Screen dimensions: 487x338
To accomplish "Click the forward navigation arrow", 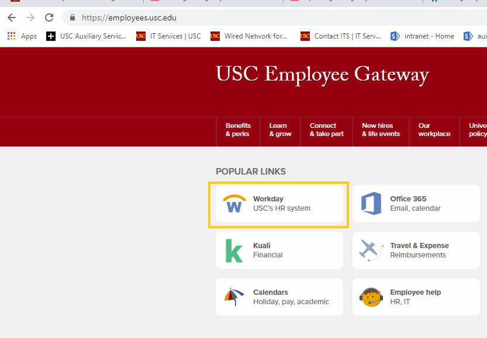I will pos(30,18).
